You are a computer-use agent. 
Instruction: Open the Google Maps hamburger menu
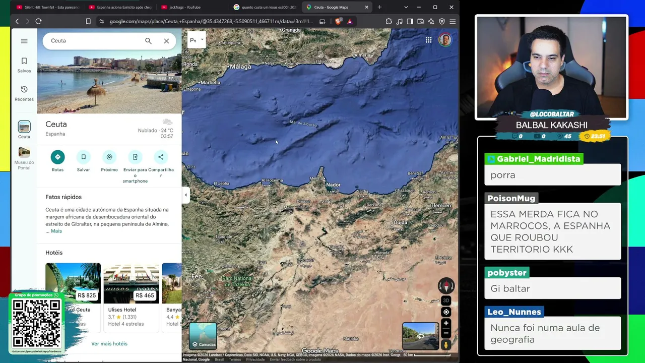(x=24, y=41)
